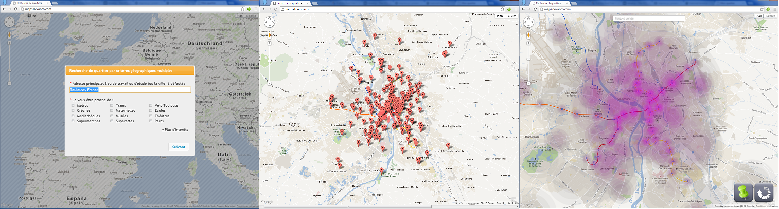Click the Suivant button
The height and width of the screenshot is (209, 779).
[179, 147]
